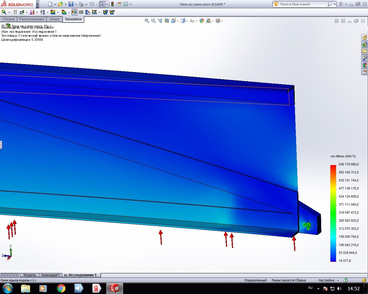Expand the Print dropdown arrow

[x=86, y=4]
